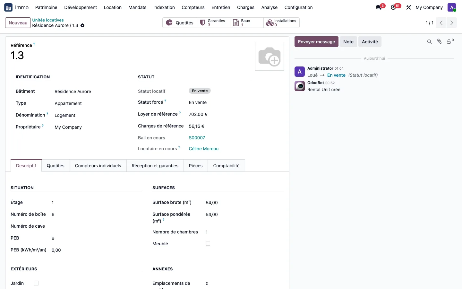Open the Propriétaire field My Company

point(91,127)
